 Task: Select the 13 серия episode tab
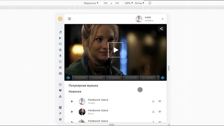click(97, 78)
